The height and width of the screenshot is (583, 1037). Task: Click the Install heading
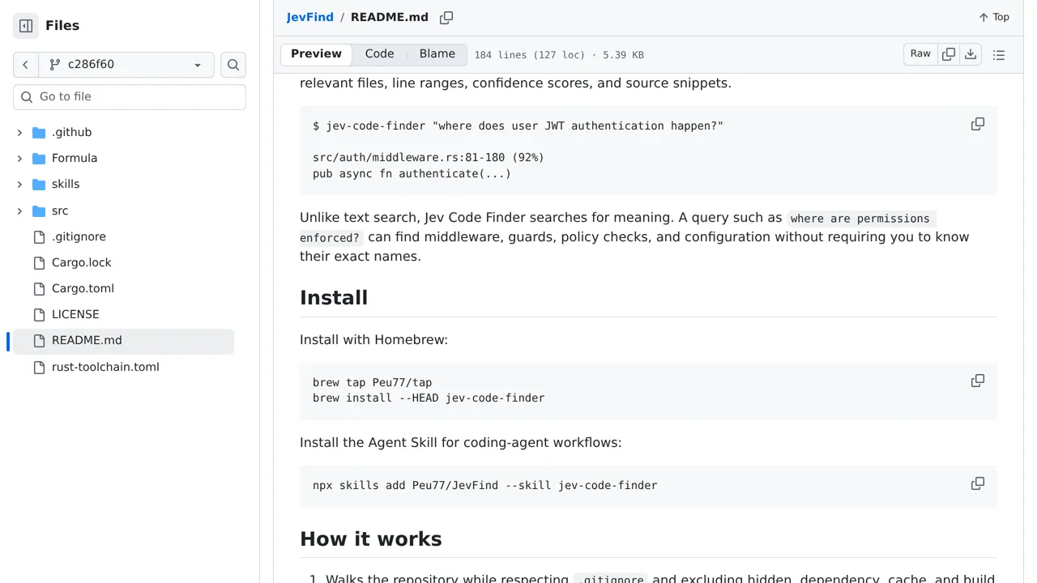(334, 297)
